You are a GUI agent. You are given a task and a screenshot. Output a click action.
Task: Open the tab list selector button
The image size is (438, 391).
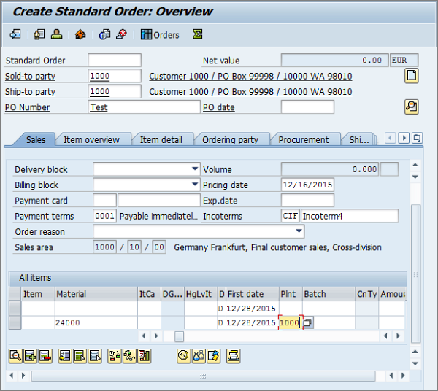(x=417, y=138)
